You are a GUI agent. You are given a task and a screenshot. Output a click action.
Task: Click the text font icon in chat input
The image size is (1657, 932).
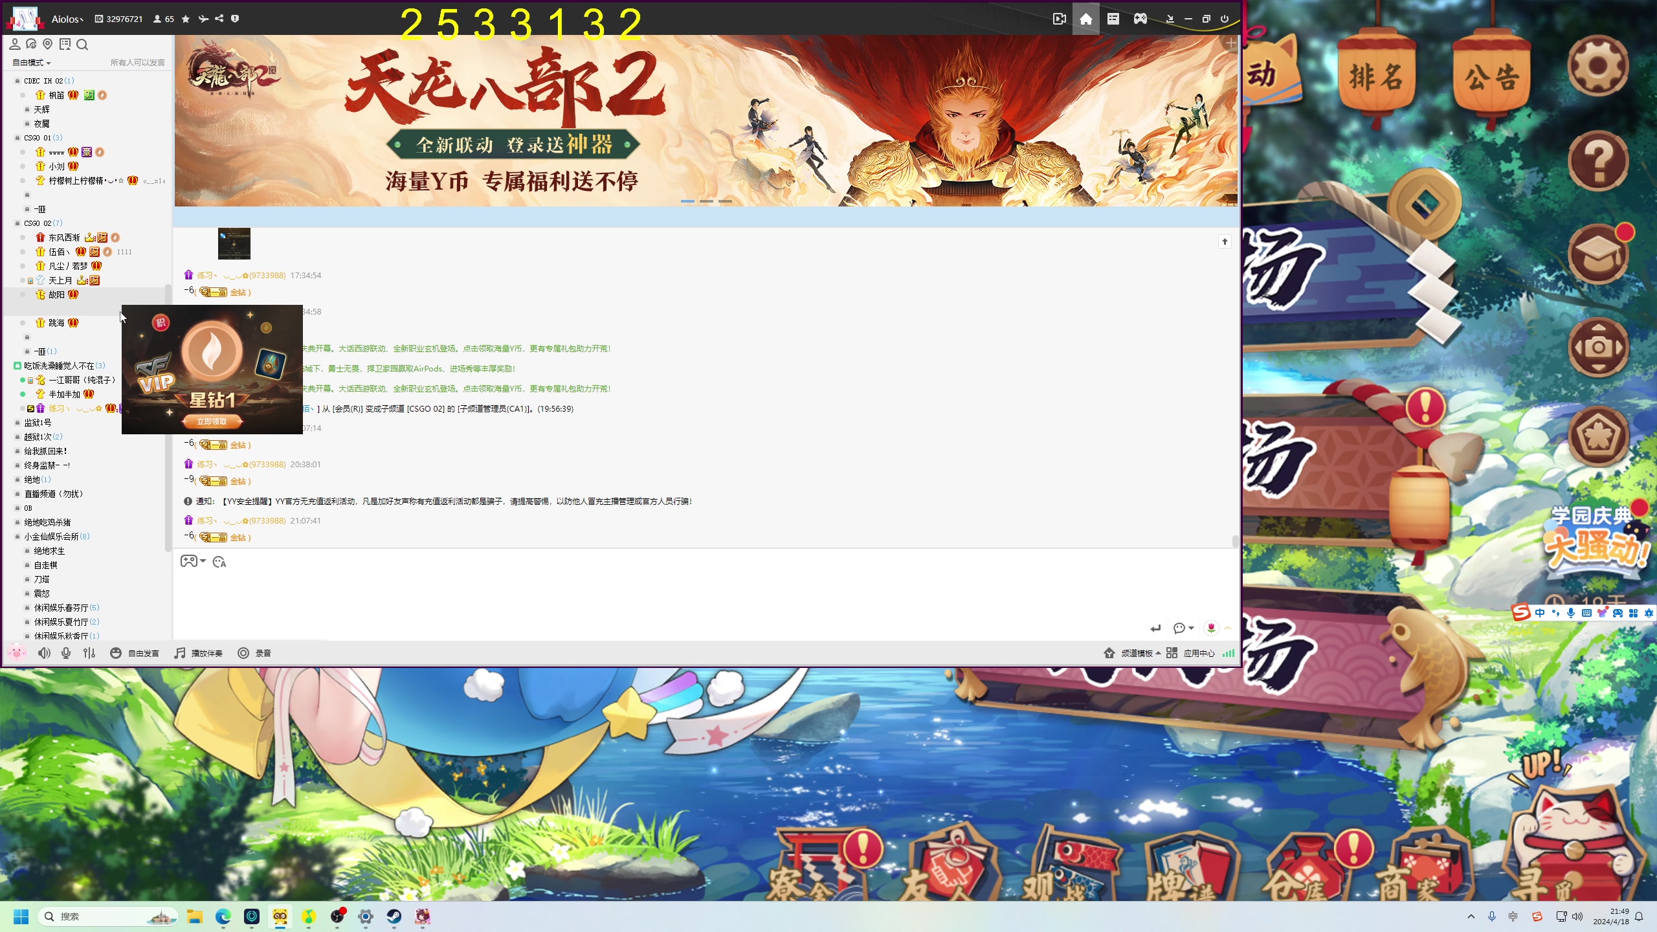[219, 562]
